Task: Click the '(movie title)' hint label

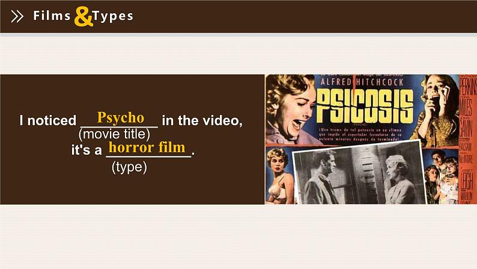Action: (x=114, y=134)
